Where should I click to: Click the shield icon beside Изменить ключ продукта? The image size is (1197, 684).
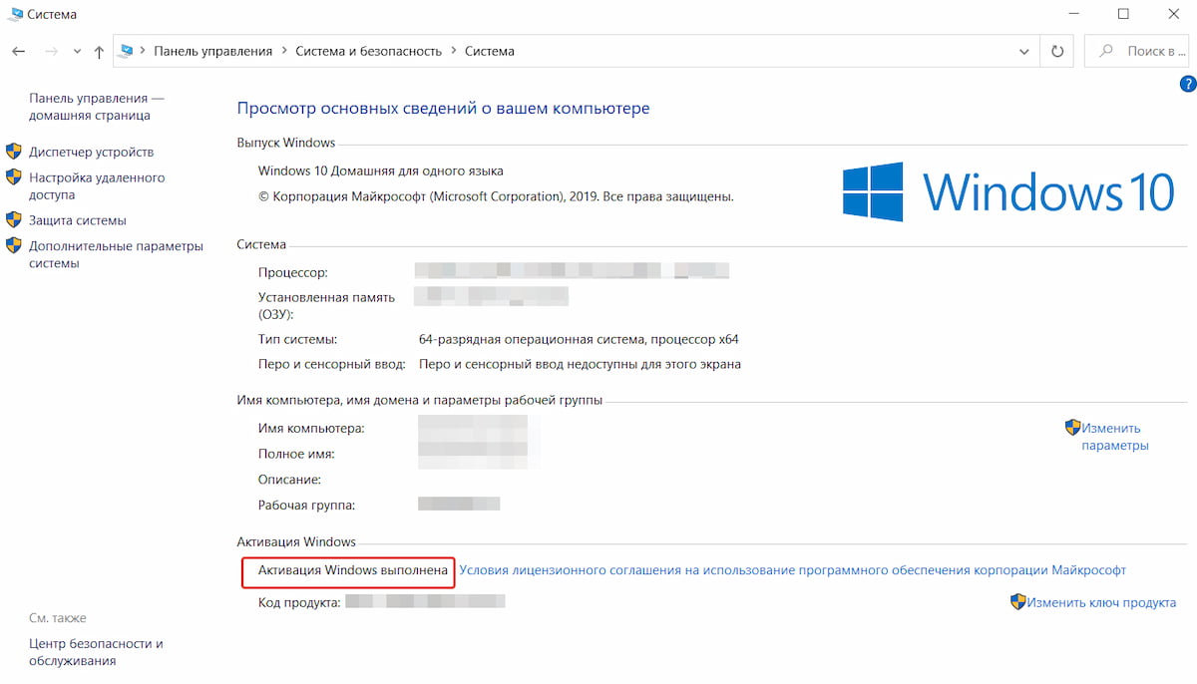pos(1017,602)
